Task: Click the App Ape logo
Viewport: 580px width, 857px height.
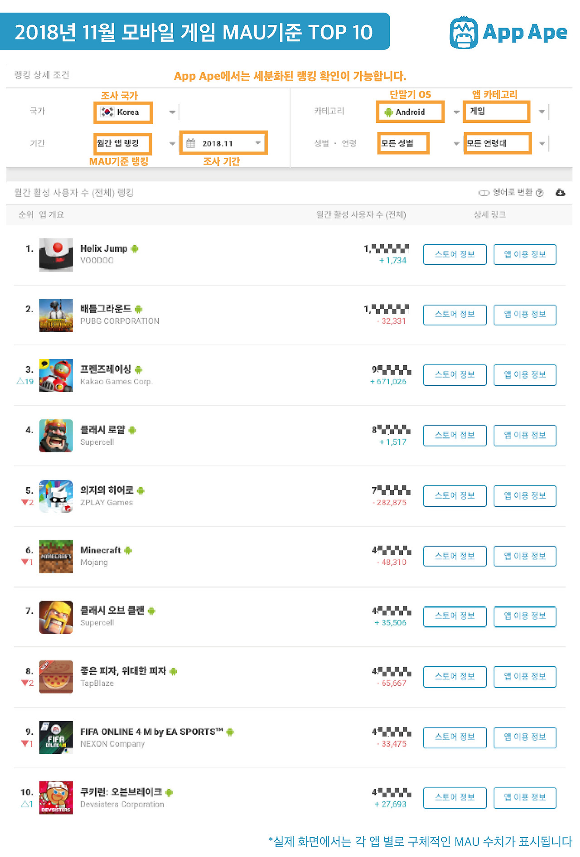Action: coord(508,32)
